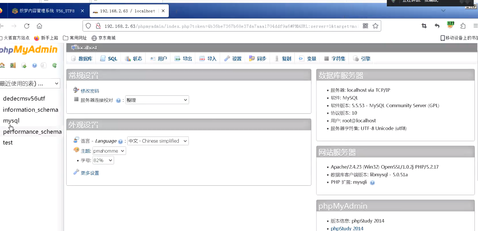Switch to the 同步 tab
This screenshot has height=231, width=478.
tap(258, 59)
